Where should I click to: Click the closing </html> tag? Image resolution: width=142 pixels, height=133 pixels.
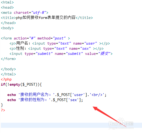pos(8,74)
